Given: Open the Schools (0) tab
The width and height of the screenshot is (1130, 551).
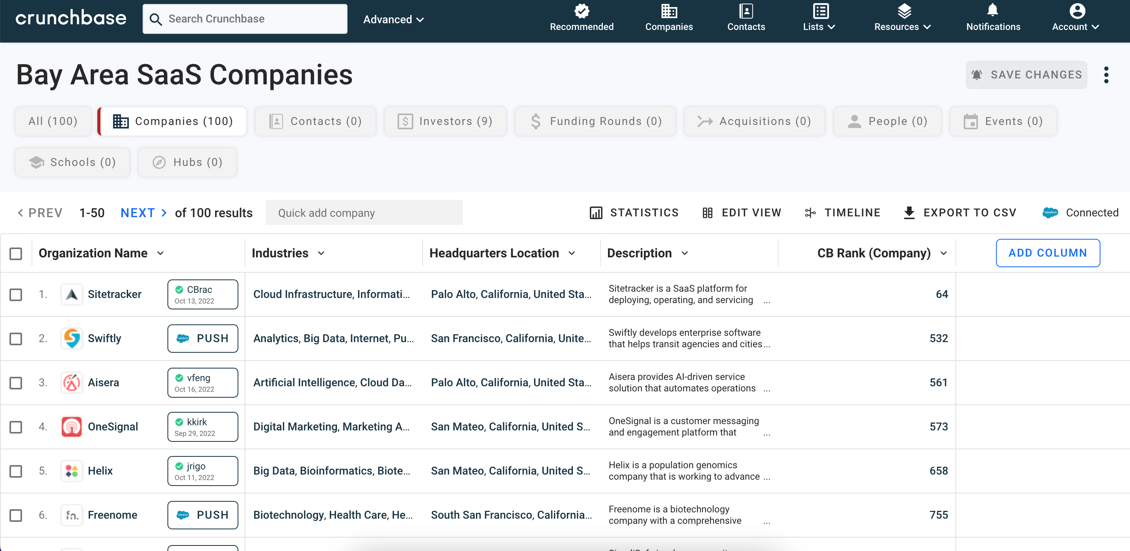Looking at the screenshot, I should pos(72,162).
